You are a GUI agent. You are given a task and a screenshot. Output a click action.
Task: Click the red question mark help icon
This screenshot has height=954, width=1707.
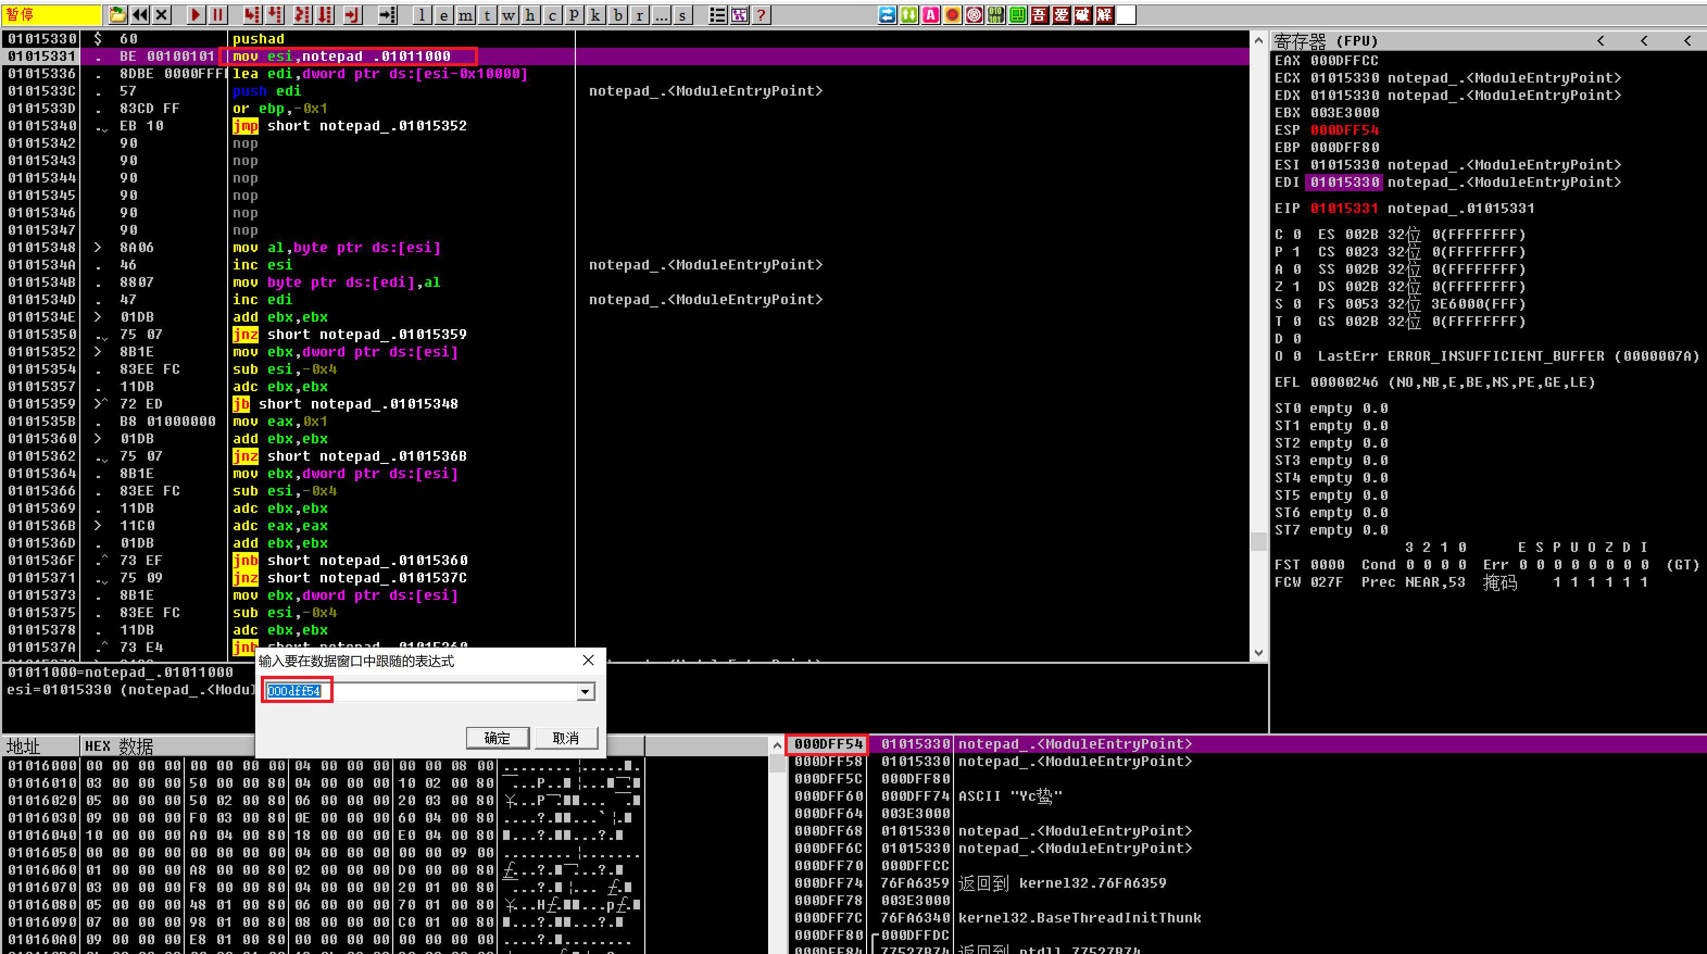tap(762, 15)
